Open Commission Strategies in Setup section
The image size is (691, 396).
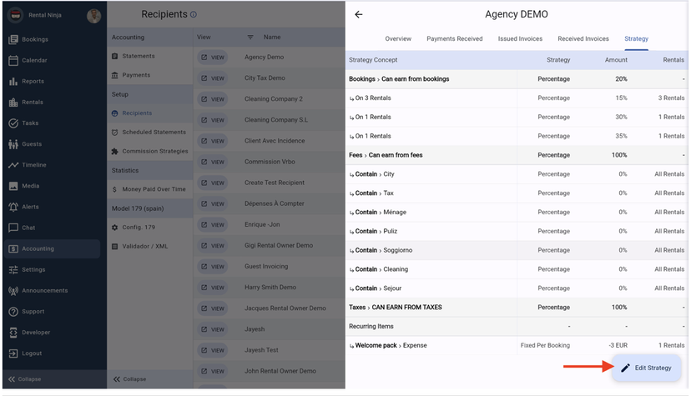pyautogui.click(x=154, y=152)
